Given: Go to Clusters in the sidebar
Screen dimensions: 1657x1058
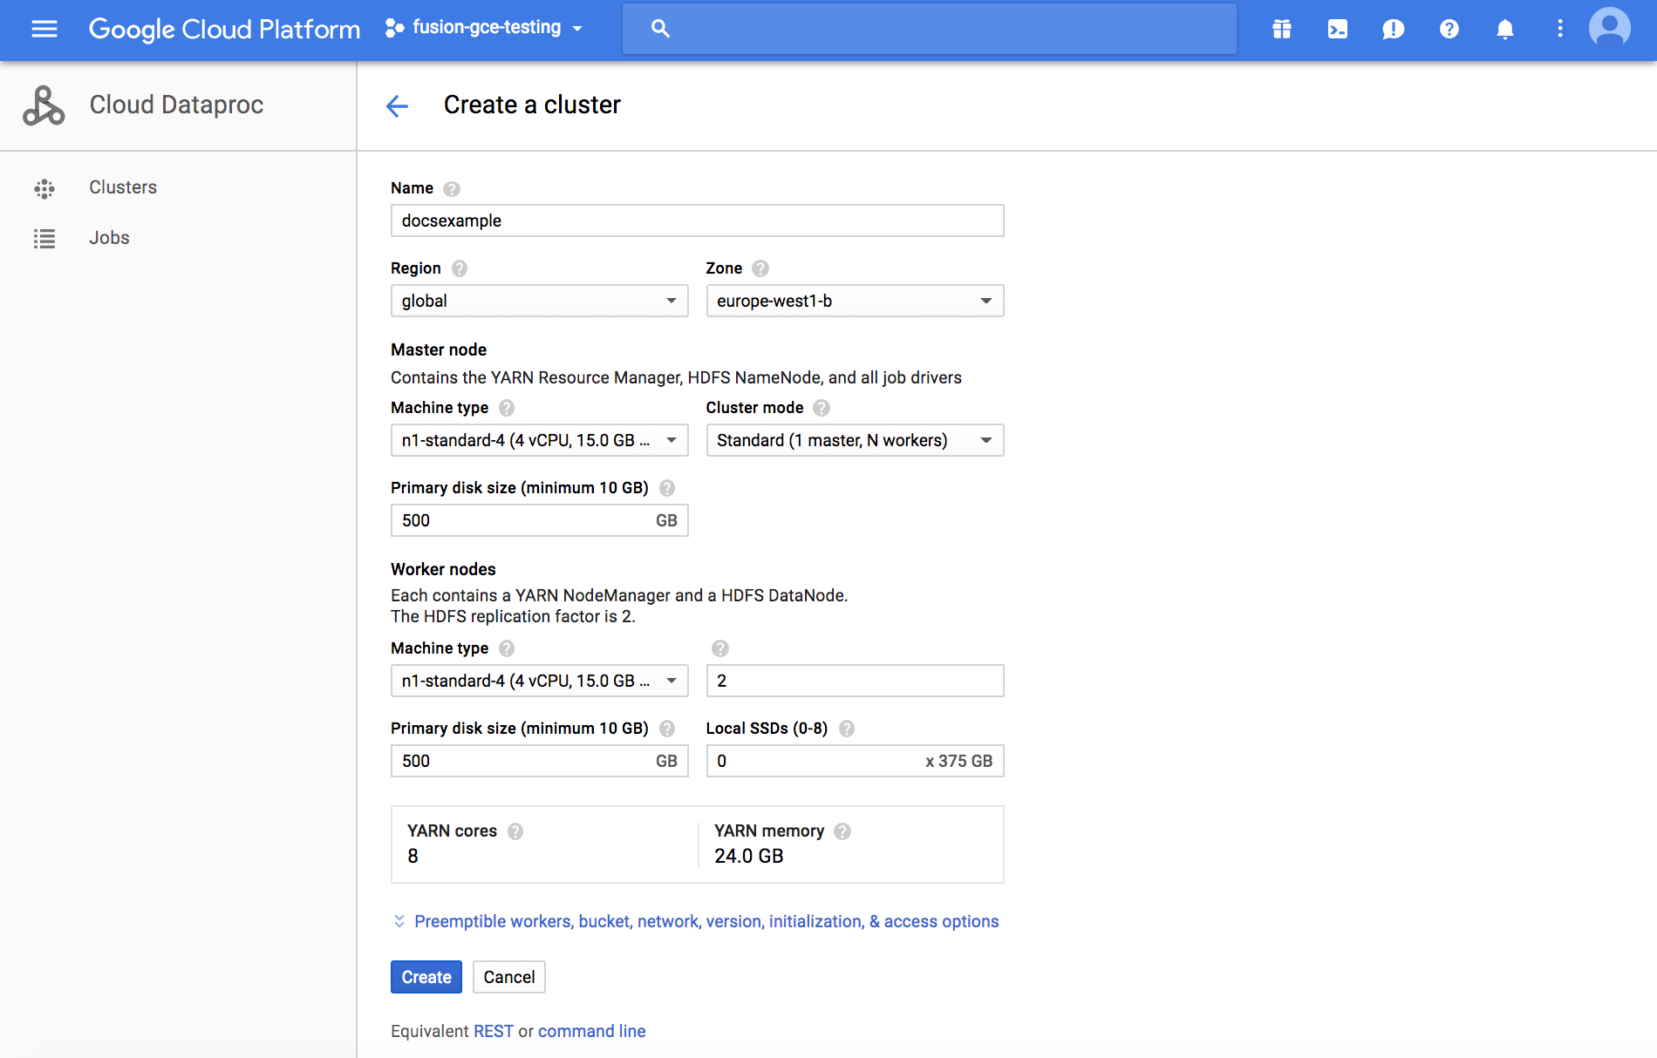Looking at the screenshot, I should (122, 187).
